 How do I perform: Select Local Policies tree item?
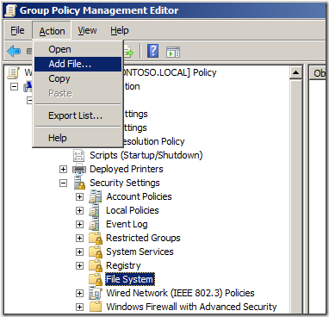(133, 210)
